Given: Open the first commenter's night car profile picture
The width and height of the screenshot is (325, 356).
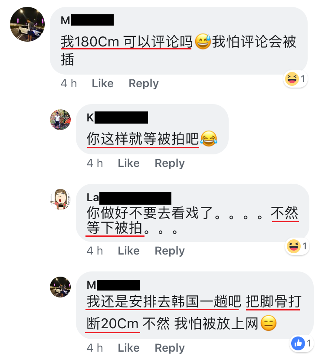Looking at the screenshot, I should [x=27, y=24].
